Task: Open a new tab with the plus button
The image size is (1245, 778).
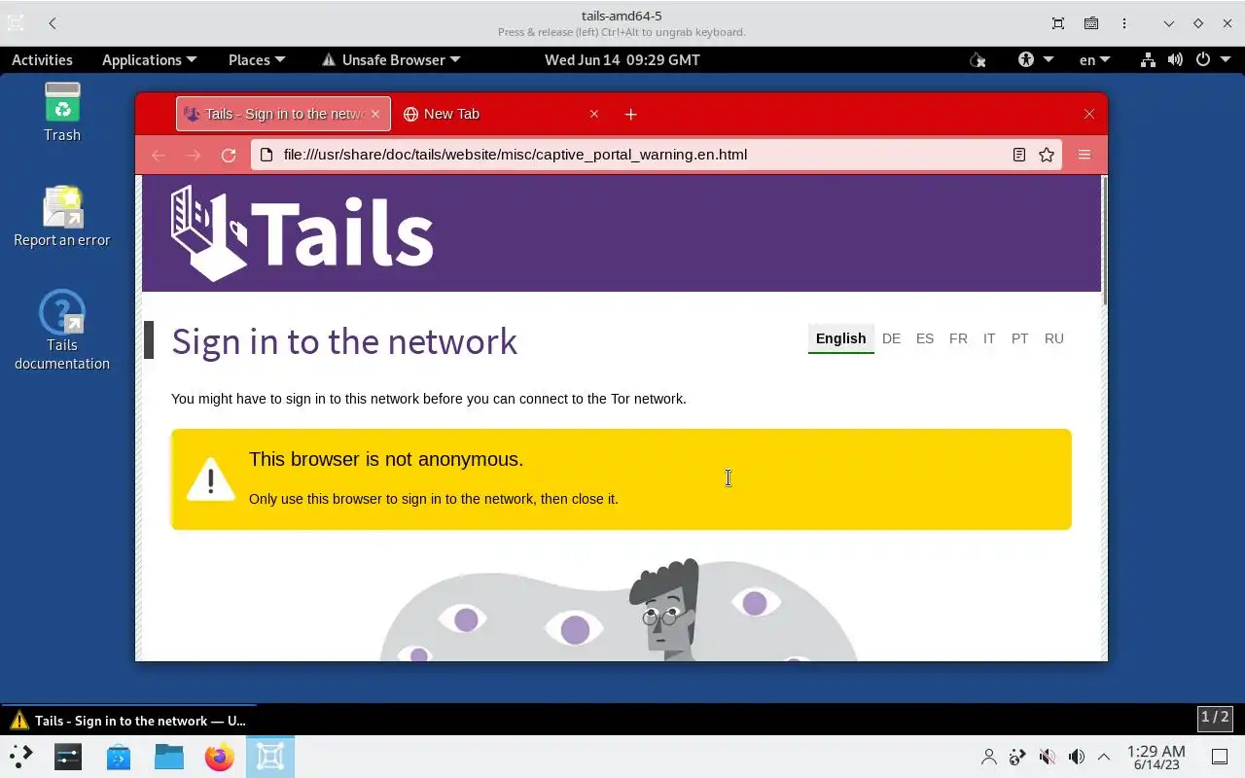Action: pyautogui.click(x=630, y=114)
